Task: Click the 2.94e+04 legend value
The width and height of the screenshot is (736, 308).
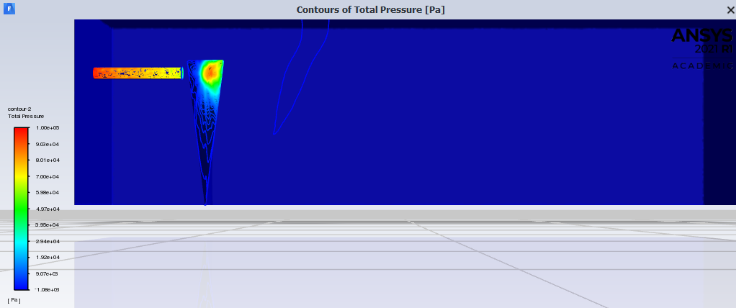Action: 48,241
